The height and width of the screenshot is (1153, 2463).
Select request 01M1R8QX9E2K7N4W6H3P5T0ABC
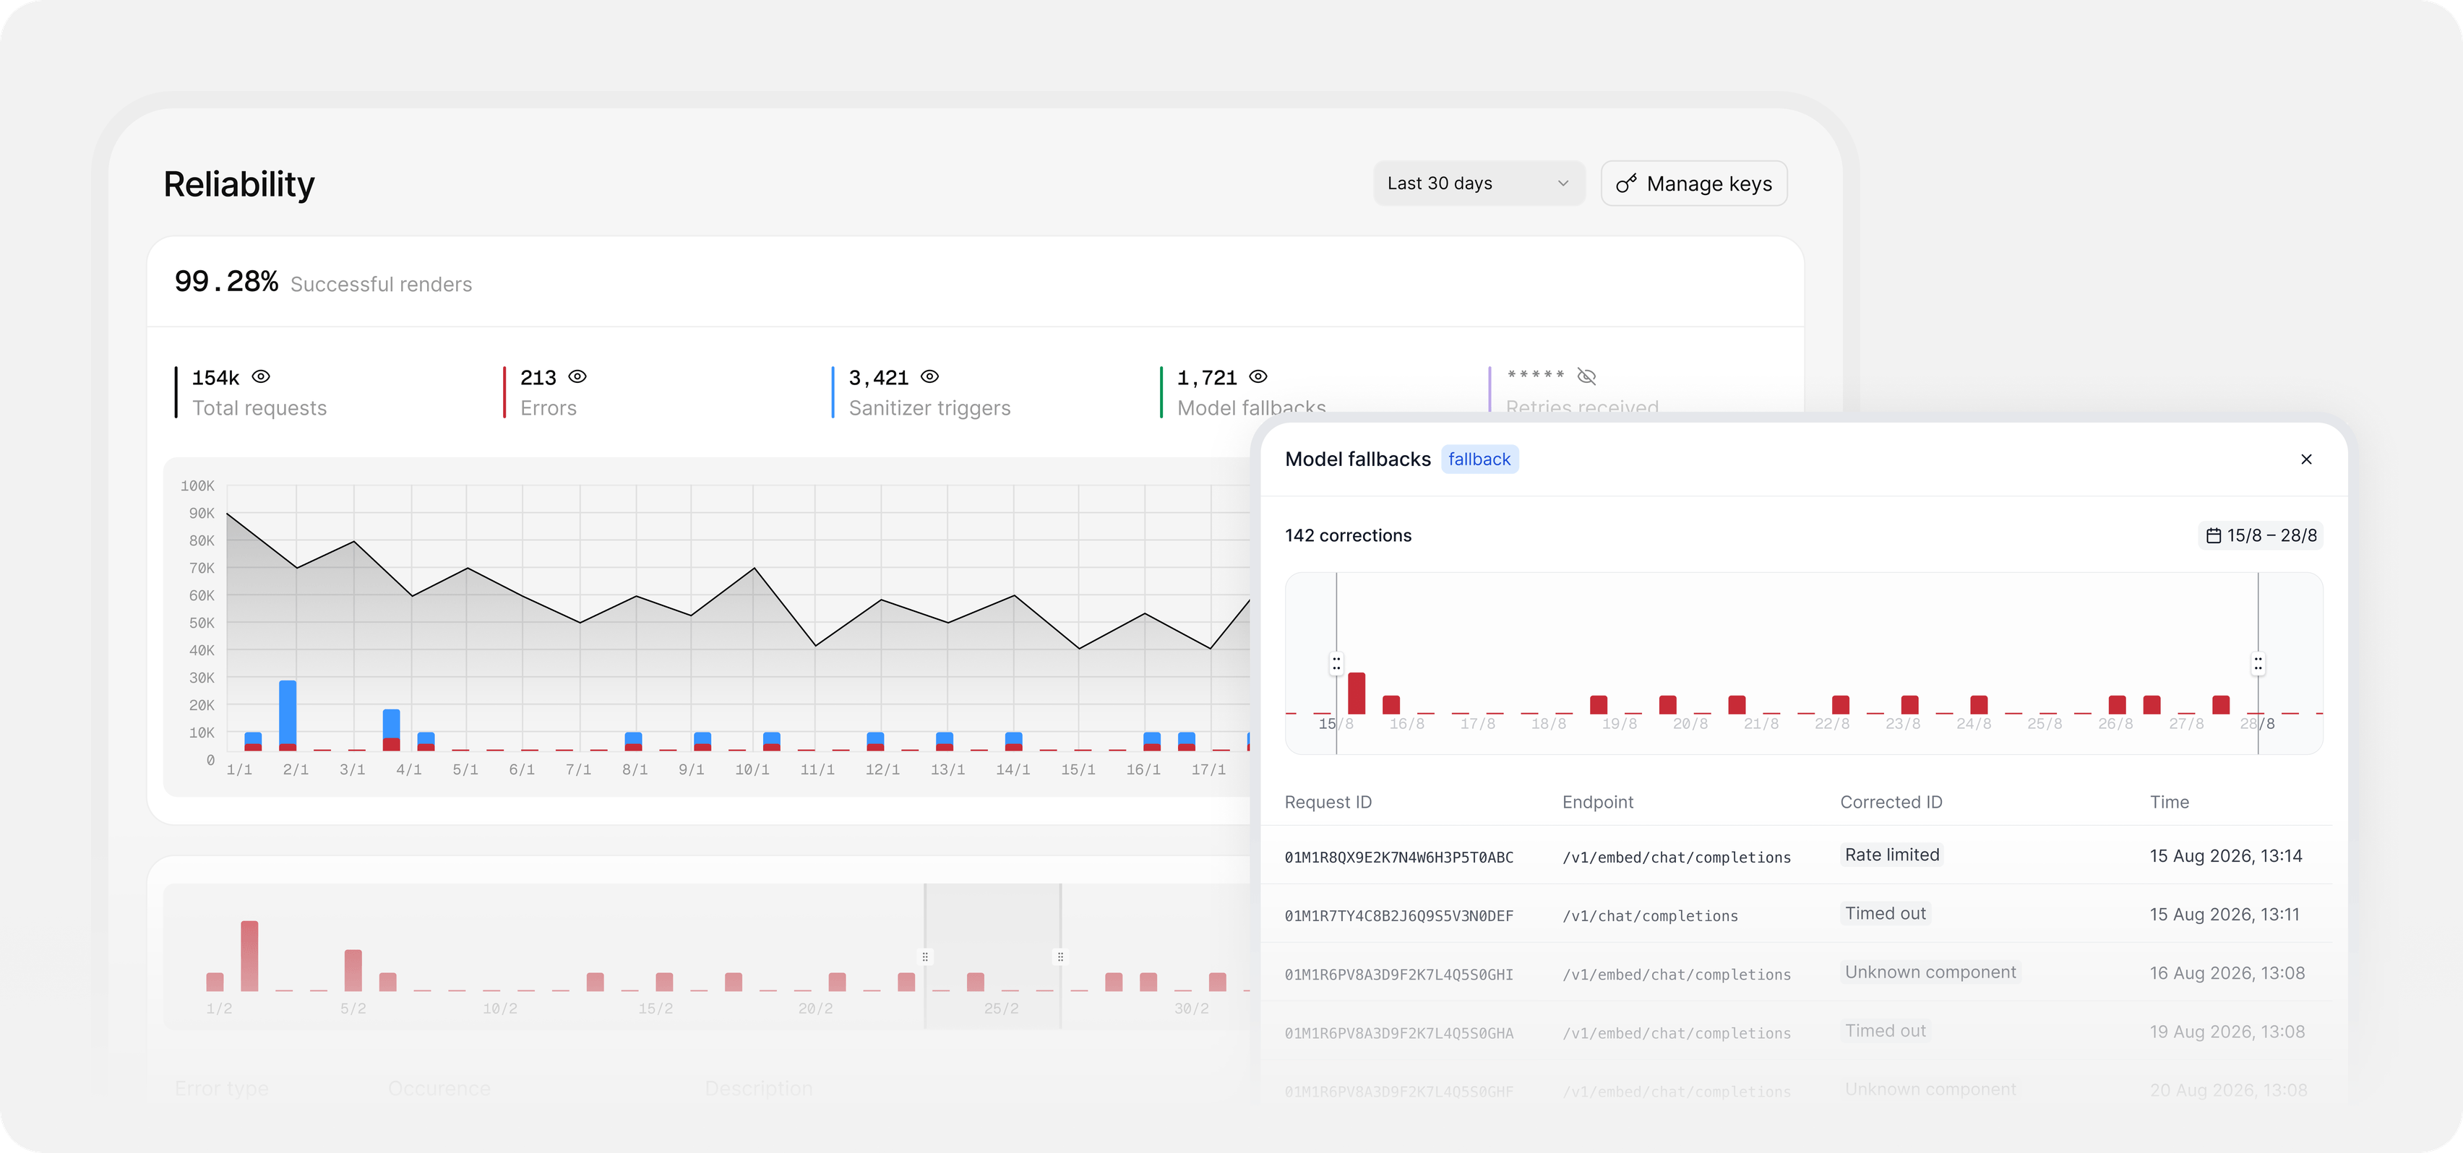[x=1399, y=858]
